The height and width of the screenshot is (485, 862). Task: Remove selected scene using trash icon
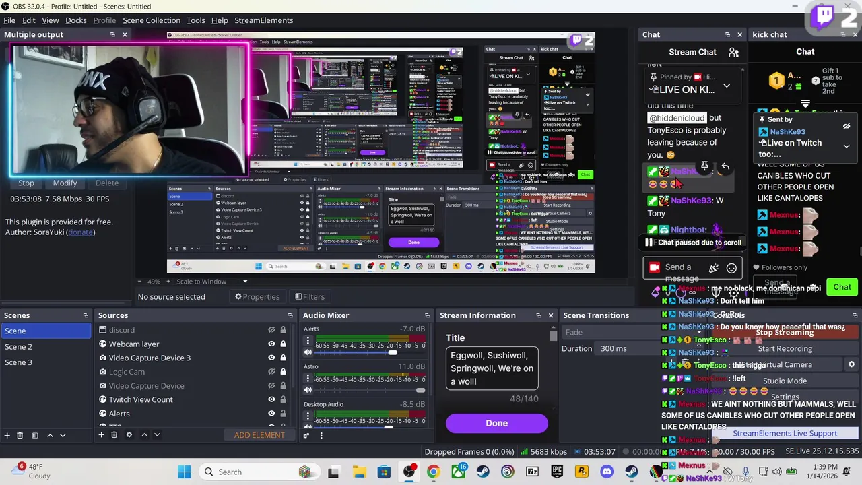[x=20, y=435]
